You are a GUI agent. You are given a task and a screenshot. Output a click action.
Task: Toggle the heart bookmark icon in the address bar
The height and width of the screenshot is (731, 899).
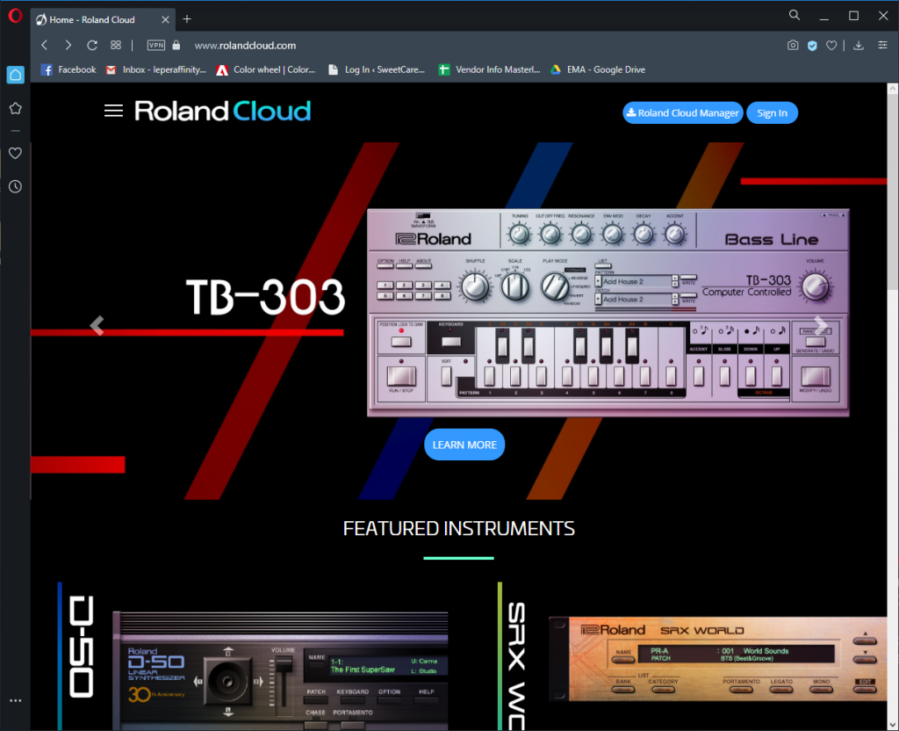coord(832,45)
